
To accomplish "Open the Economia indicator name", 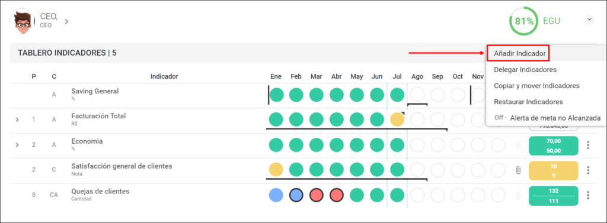I will 87,141.
